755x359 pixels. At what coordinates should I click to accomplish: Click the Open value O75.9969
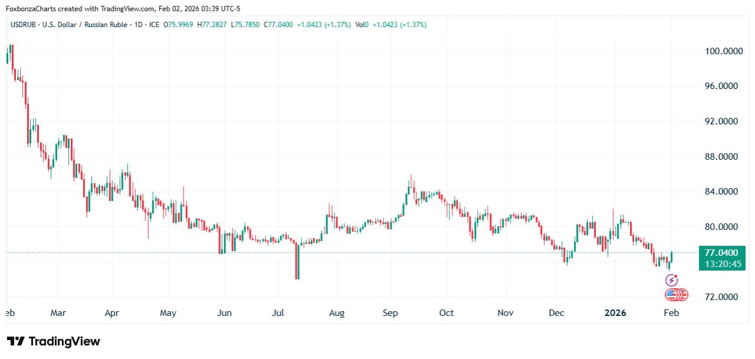(179, 25)
